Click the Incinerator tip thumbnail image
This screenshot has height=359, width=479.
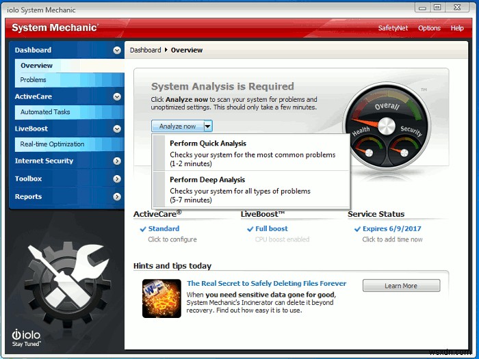coord(161,298)
